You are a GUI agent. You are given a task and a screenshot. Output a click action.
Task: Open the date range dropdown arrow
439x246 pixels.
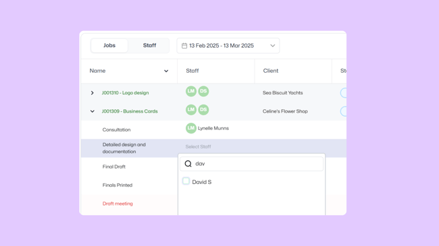(x=272, y=46)
